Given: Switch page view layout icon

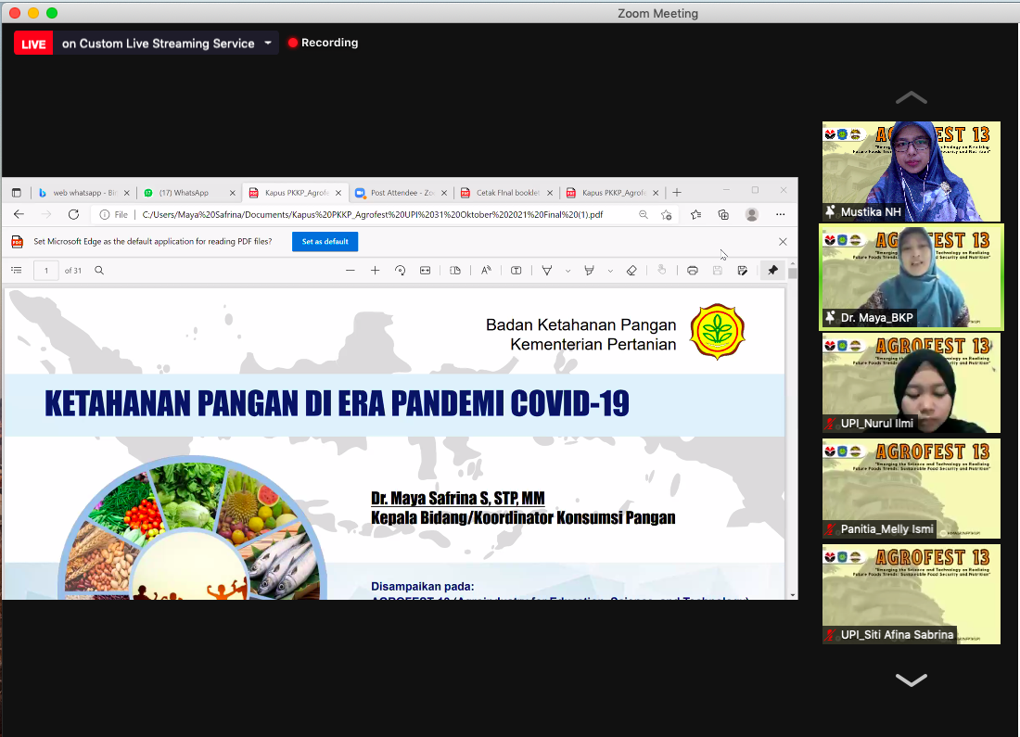Looking at the screenshot, I should [455, 271].
